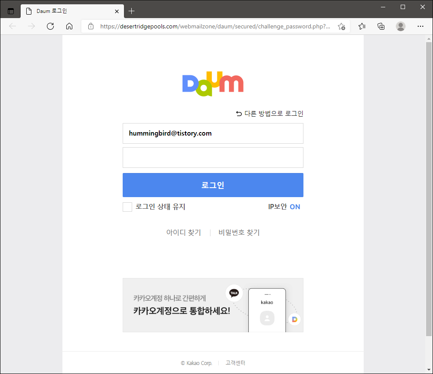Screen dimensions: 433x374
Task: Check 로그인 상태 유지 checkbox
Action: click(x=127, y=207)
